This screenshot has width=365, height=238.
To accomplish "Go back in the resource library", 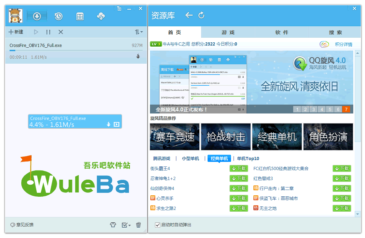I will pos(189,15).
